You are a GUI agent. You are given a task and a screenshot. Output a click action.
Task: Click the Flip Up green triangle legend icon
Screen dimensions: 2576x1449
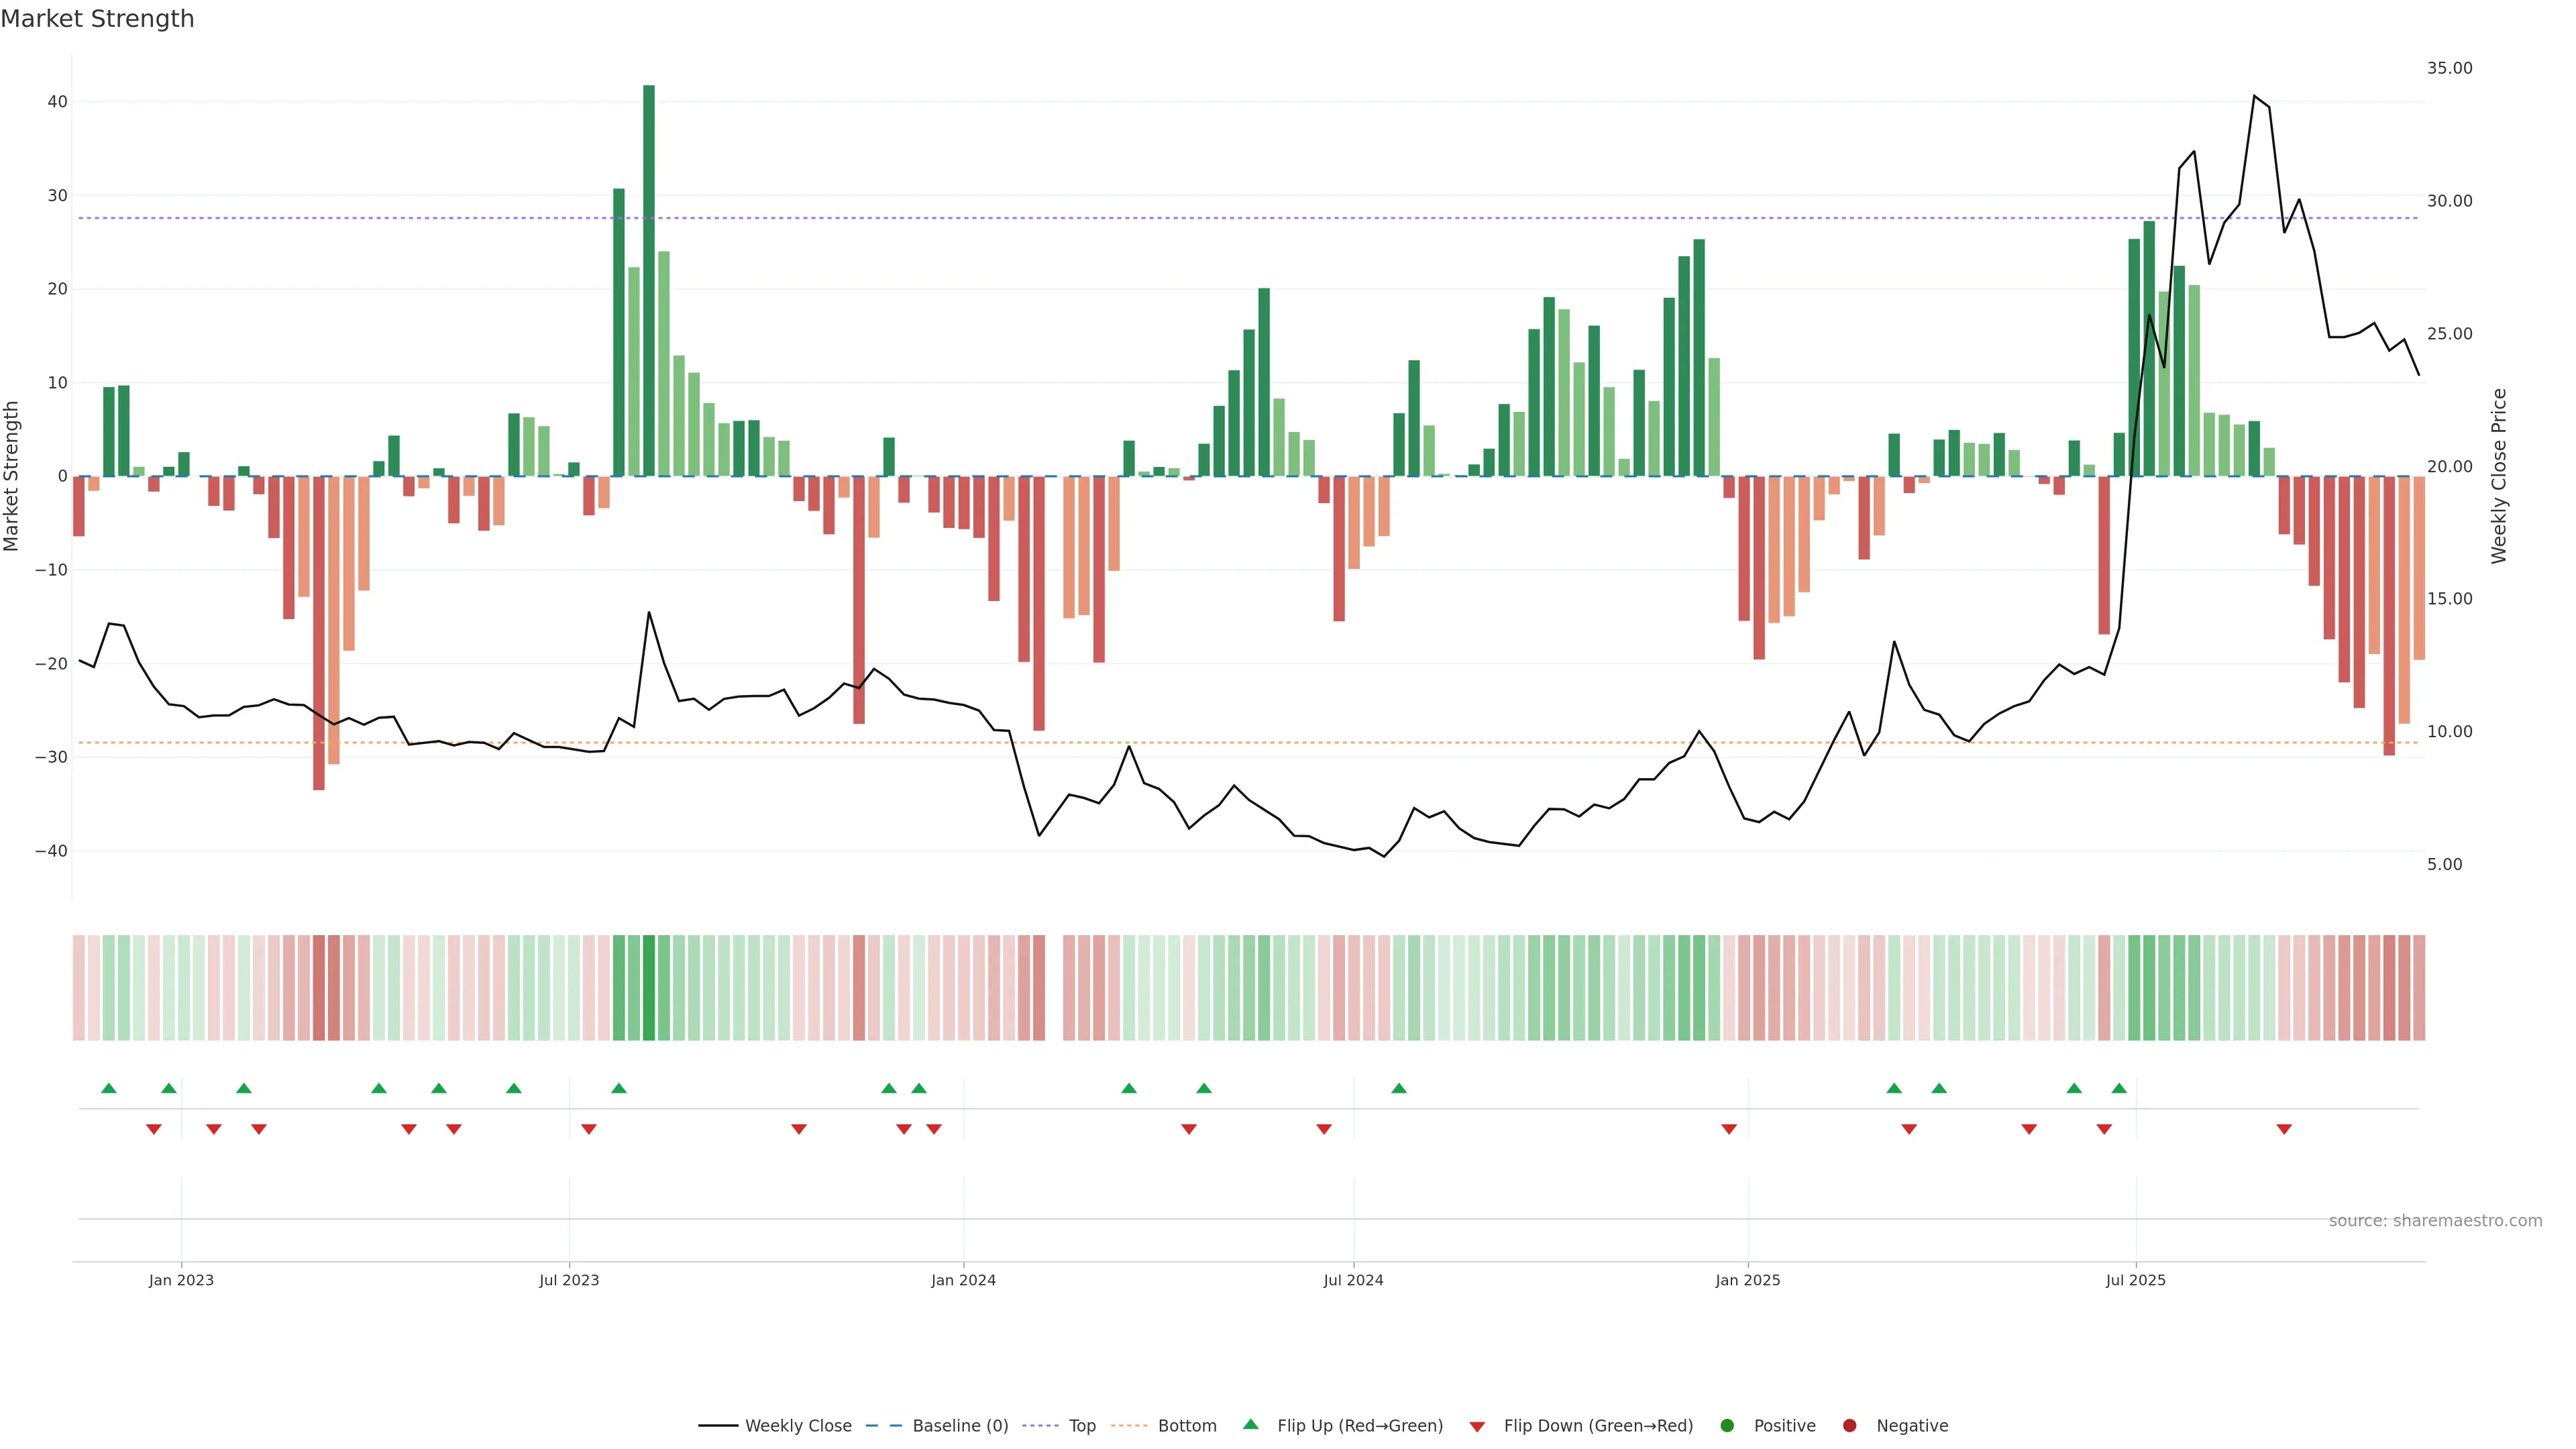coord(1250,1425)
